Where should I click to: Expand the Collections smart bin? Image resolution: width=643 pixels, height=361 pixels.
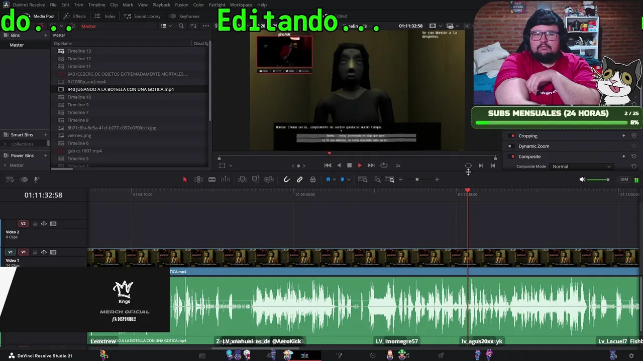click(5, 144)
